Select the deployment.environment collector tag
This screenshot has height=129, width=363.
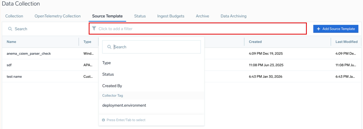[124, 105]
